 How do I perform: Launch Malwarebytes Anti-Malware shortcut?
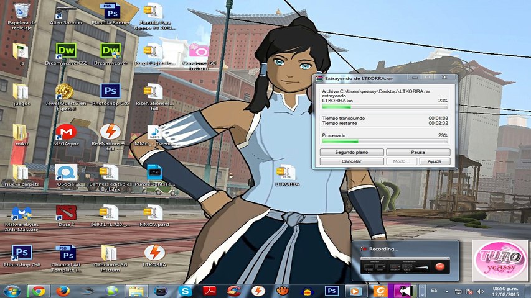[22, 219]
